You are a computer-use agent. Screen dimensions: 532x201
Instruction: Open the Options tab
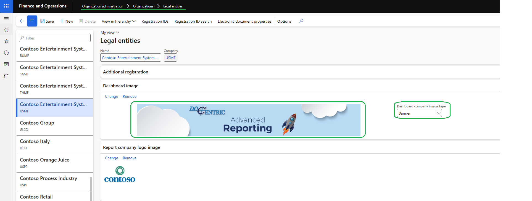coord(284,21)
